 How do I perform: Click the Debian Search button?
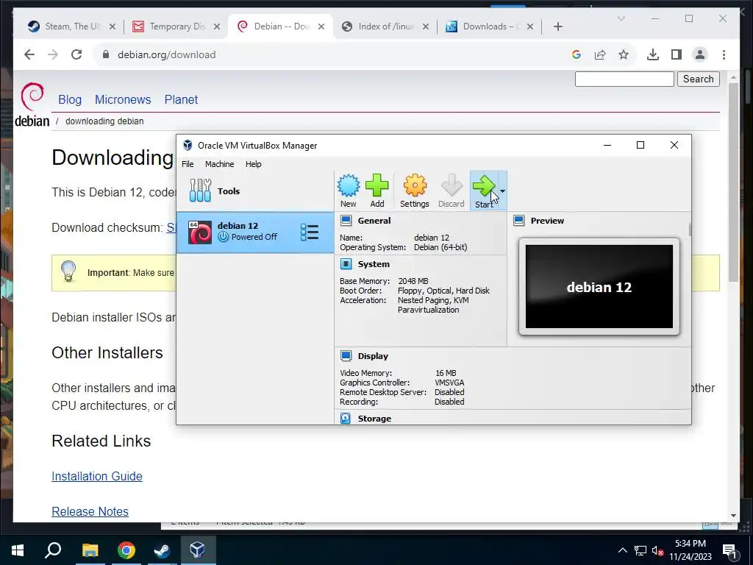pyautogui.click(x=699, y=79)
